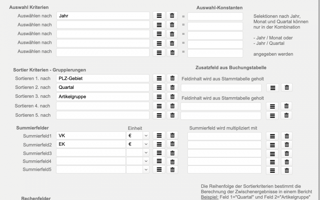The image size is (320, 200).
Task: Delete the Jahr selection criterion
Action: pyautogui.click(x=172, y=16)
